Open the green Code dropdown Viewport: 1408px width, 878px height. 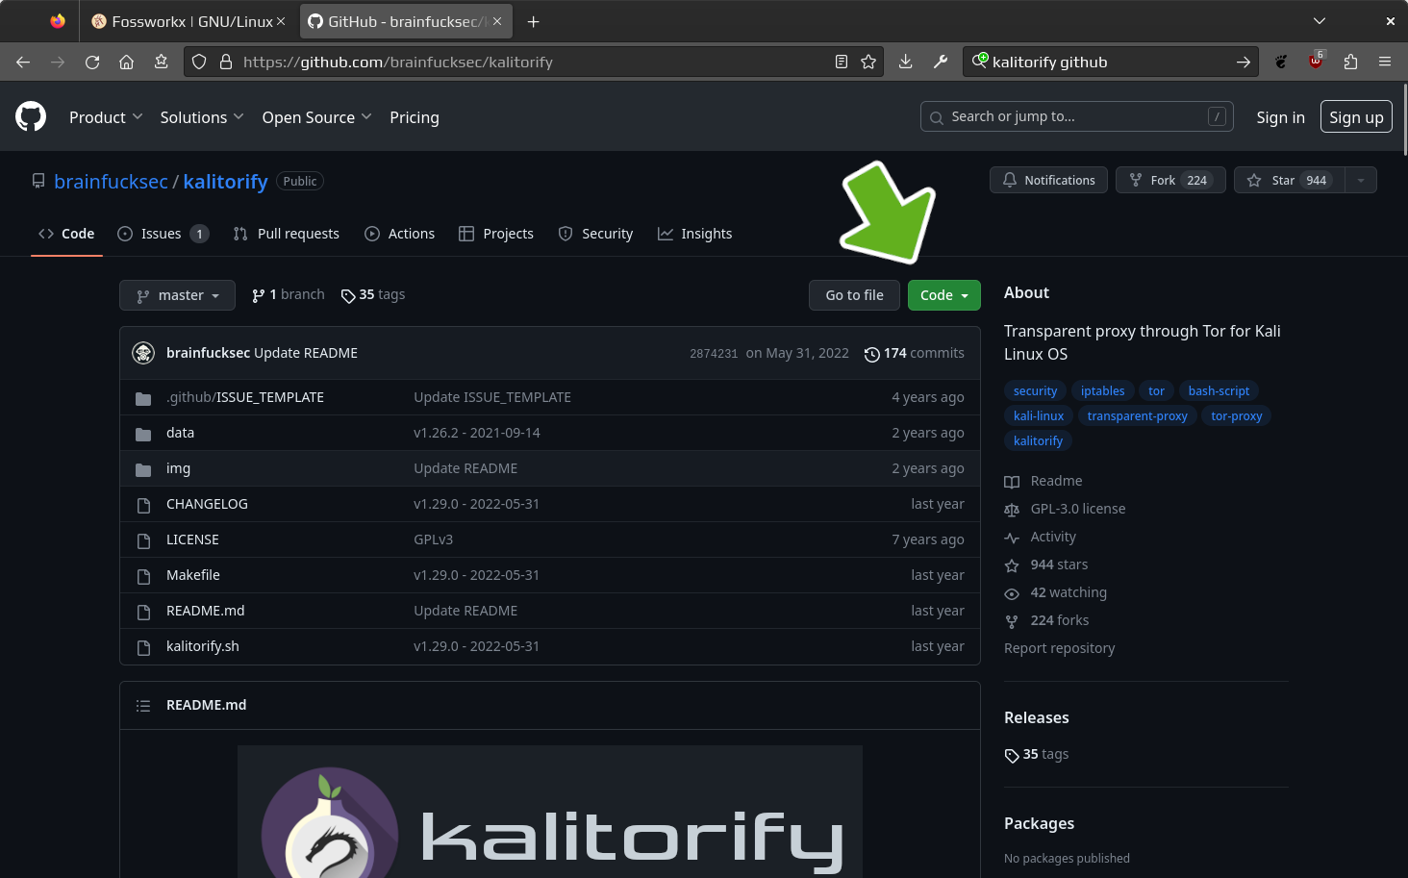pyautogui.click(x=943, y=295)
